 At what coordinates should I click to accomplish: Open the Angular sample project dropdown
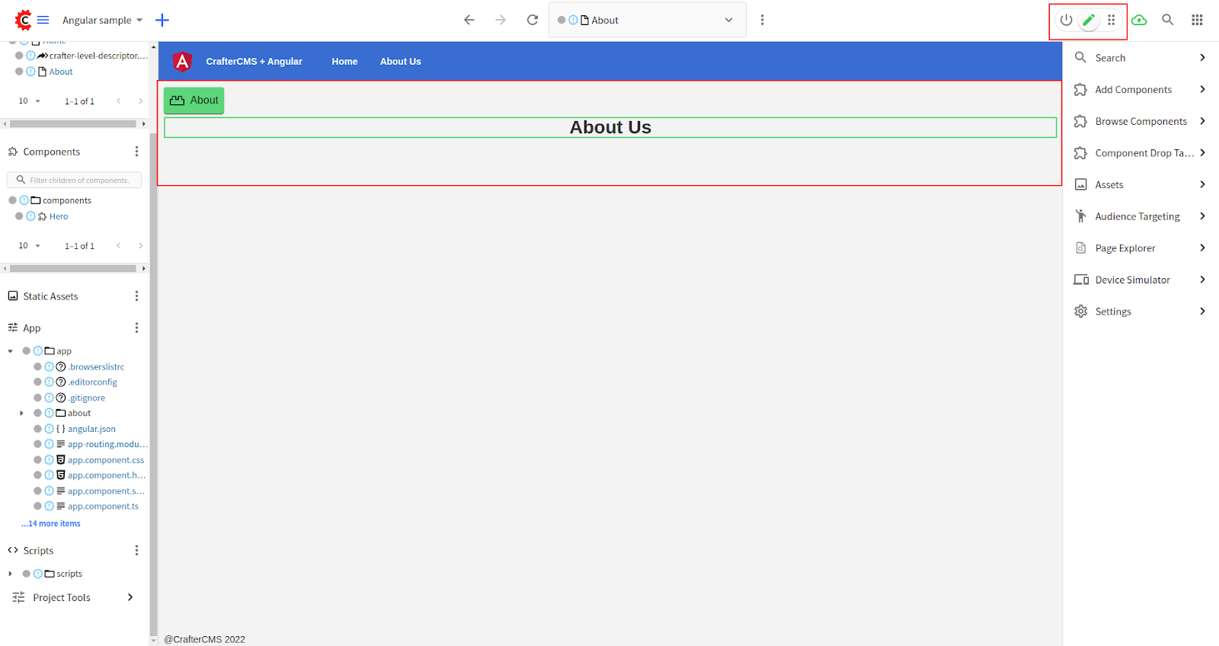click(x=102, y=21)
